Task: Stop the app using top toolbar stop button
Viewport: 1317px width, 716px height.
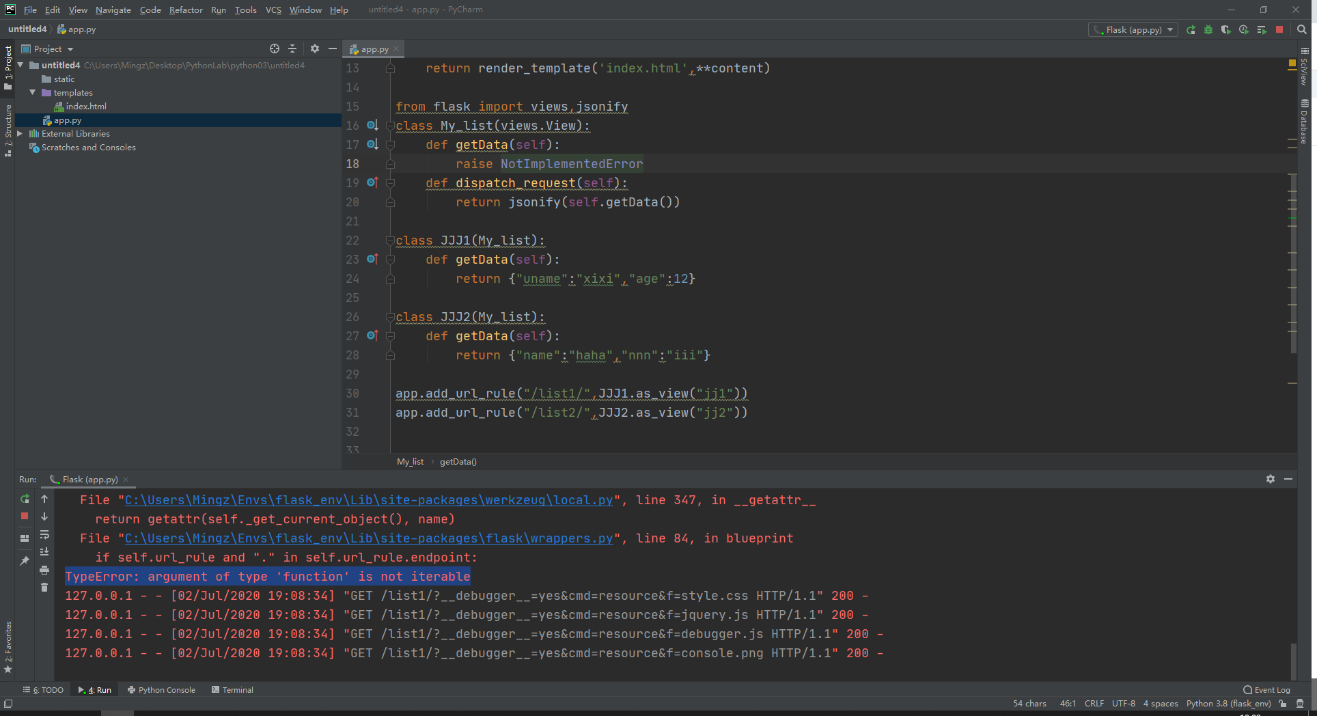Action: (1279, 30)
